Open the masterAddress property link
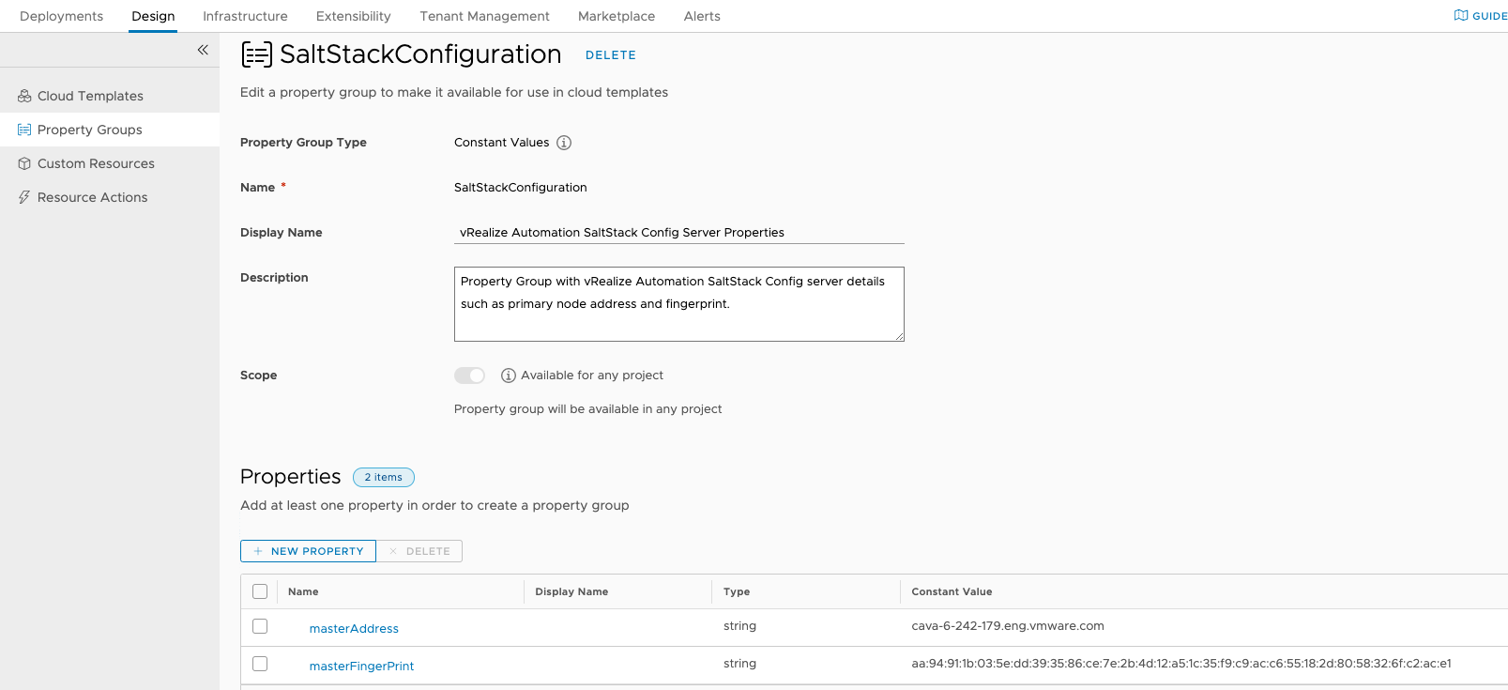 point(354,629)
